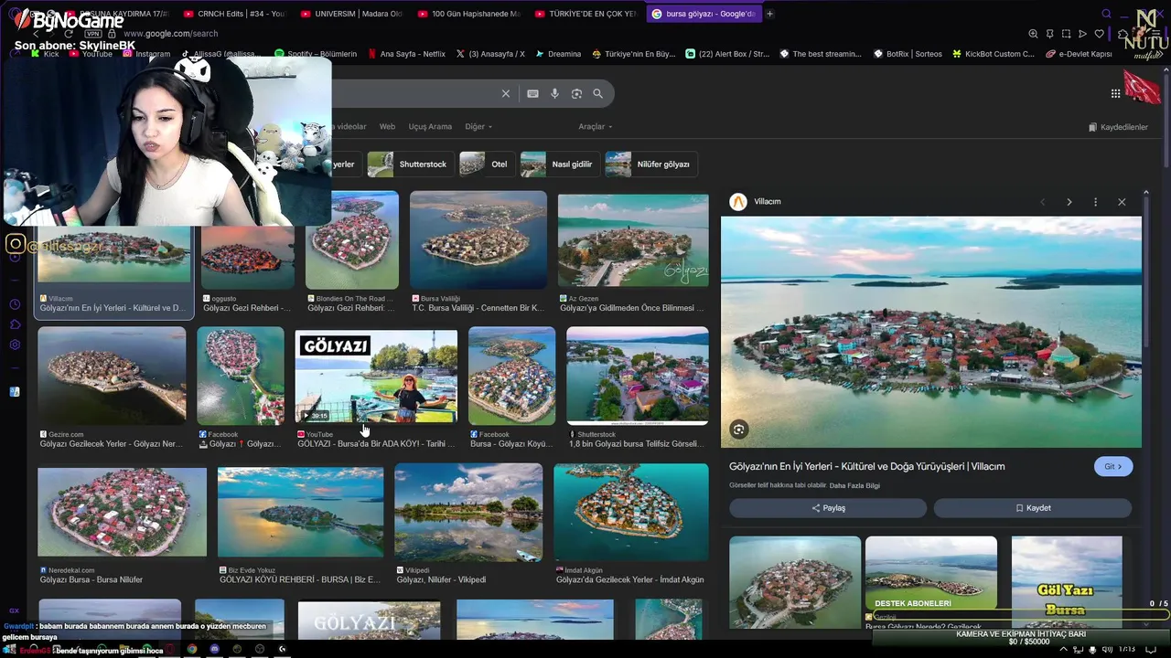Open the Kaydedilenler saved items
This screenshot has height=658, width=1171.
coord(1118,127)
